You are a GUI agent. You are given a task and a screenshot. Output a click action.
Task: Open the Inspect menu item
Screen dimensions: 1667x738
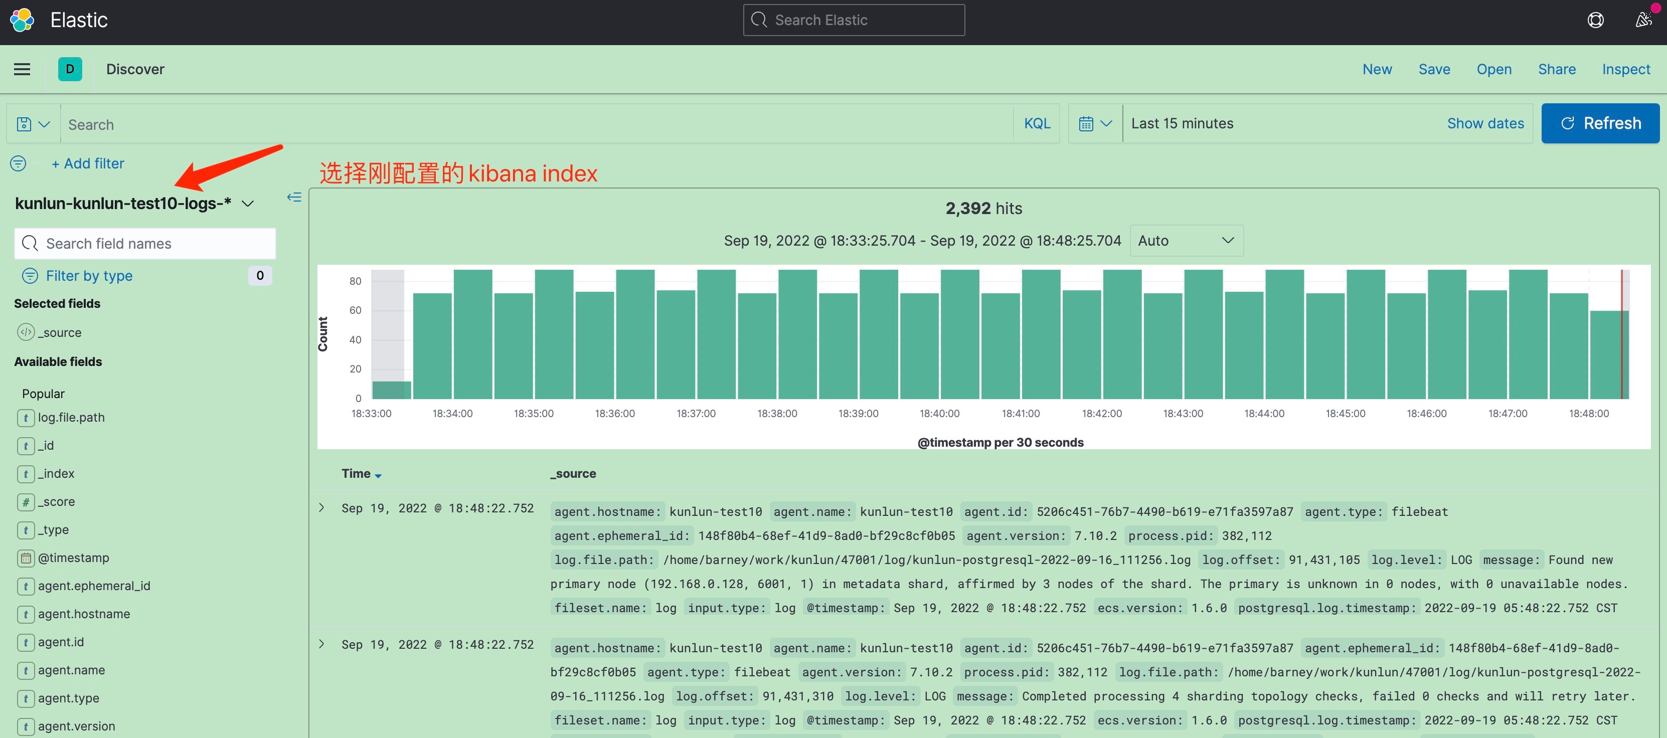point(1625,69)
